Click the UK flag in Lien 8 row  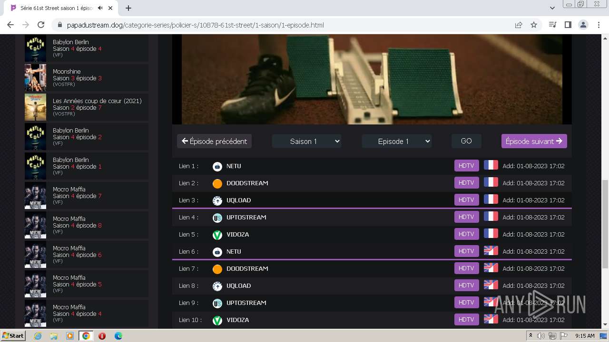pos(491,285)
